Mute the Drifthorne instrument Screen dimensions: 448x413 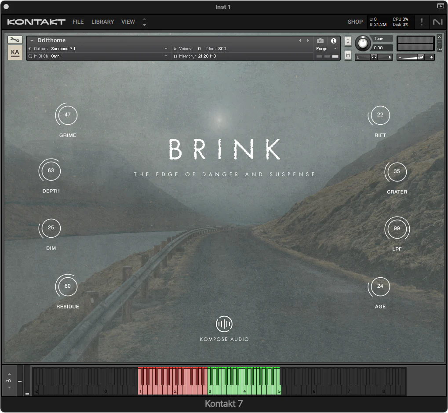347,54
